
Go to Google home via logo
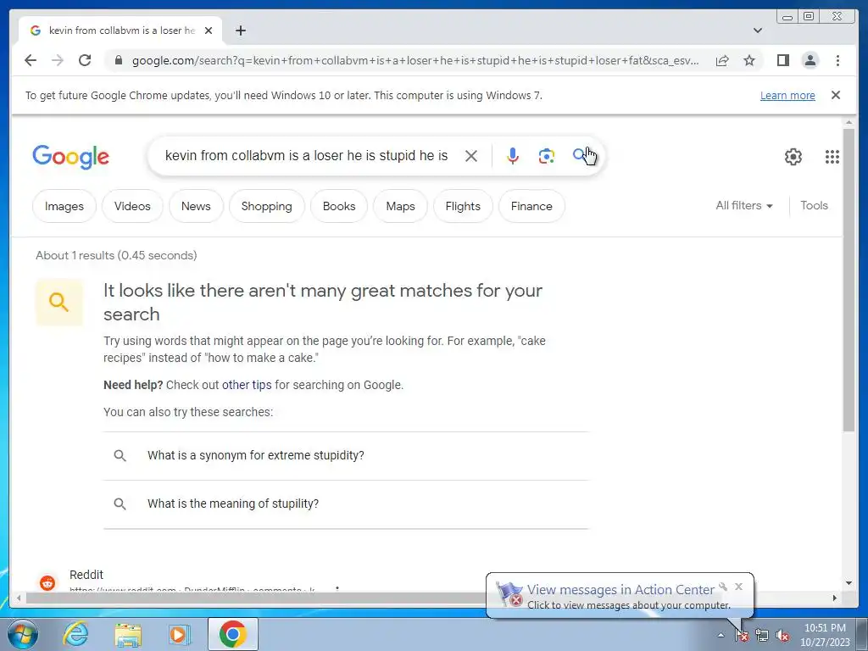71,157
